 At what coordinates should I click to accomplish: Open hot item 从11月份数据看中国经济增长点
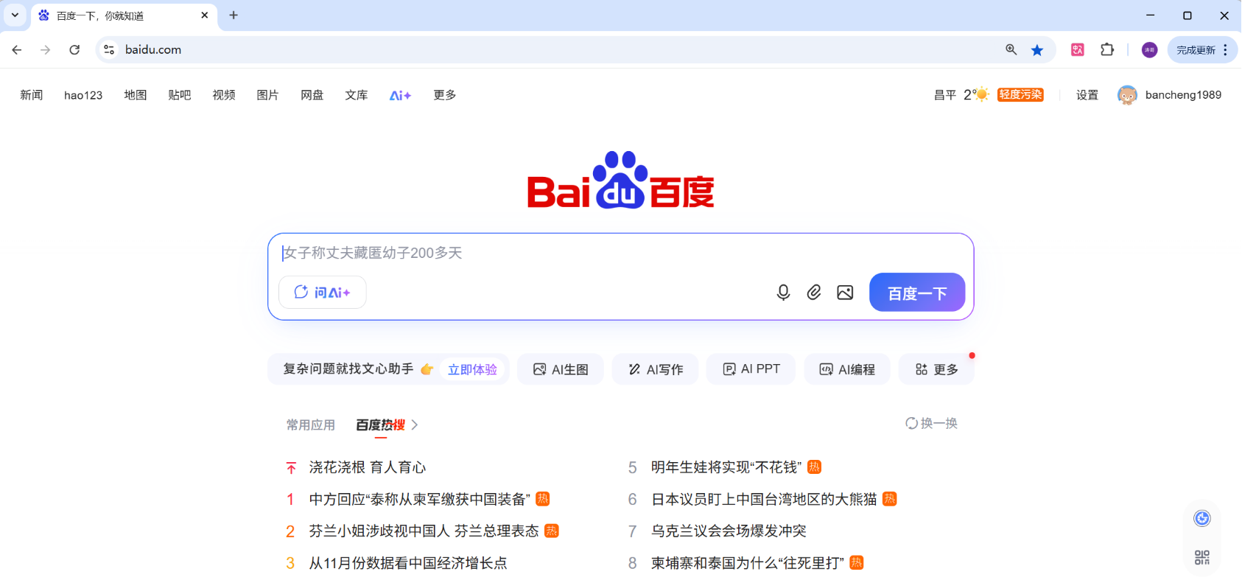pos(408,563)
